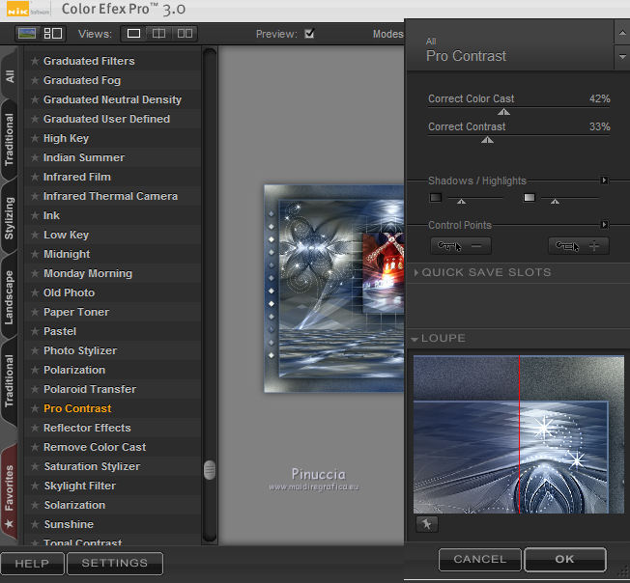Viewport: 630px width, 583px height.
Task: Adjust the Correct Contrast slider
Action: (487, 140)
